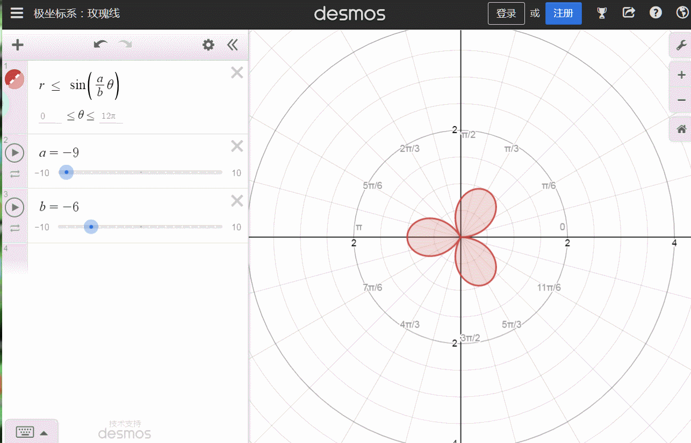Click slider b handle at −6
Image resolution: width=691 pixels, height=443 pixels.
coord(91,227)
